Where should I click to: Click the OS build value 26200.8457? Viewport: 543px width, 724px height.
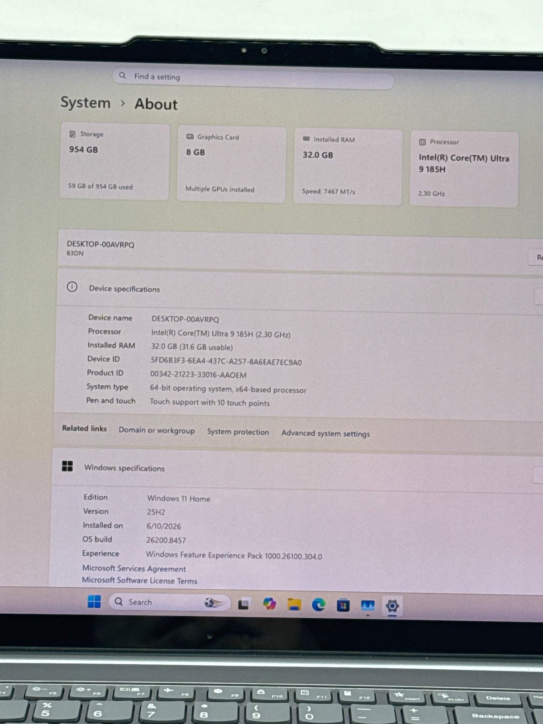pos(166,540)
